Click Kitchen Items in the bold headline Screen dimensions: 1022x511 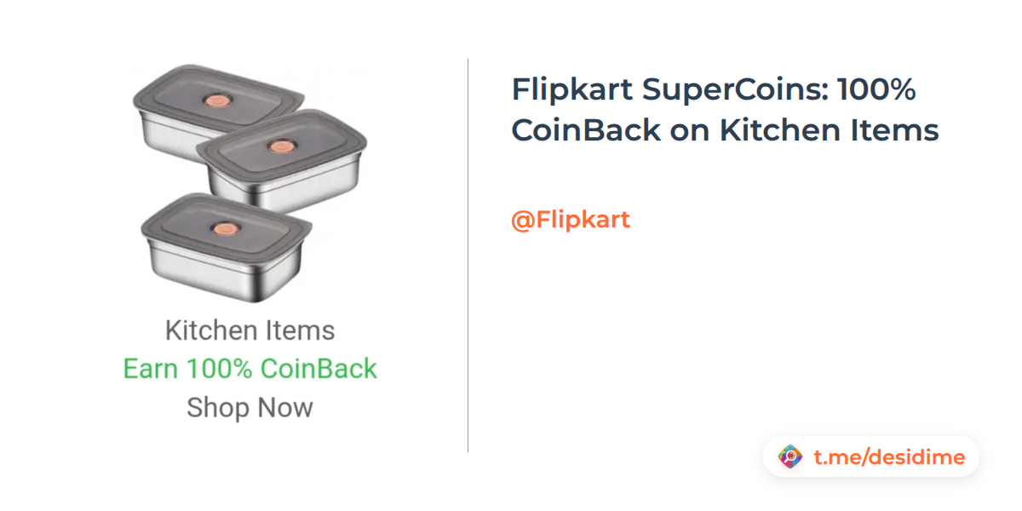coord(829,130)
